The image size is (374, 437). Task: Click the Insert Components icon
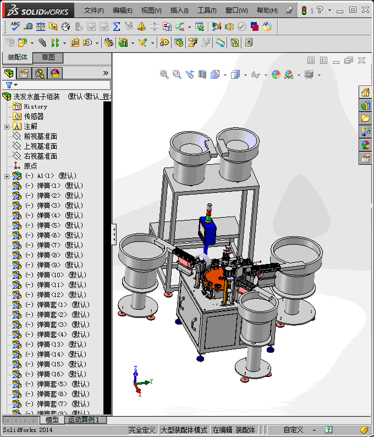(23, 42)
